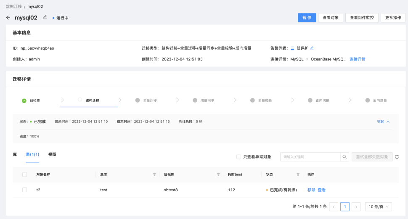Go back with the left arrow icon
Image resolution: width=408 pixels, height=219 pixels.
click(8, 18)
